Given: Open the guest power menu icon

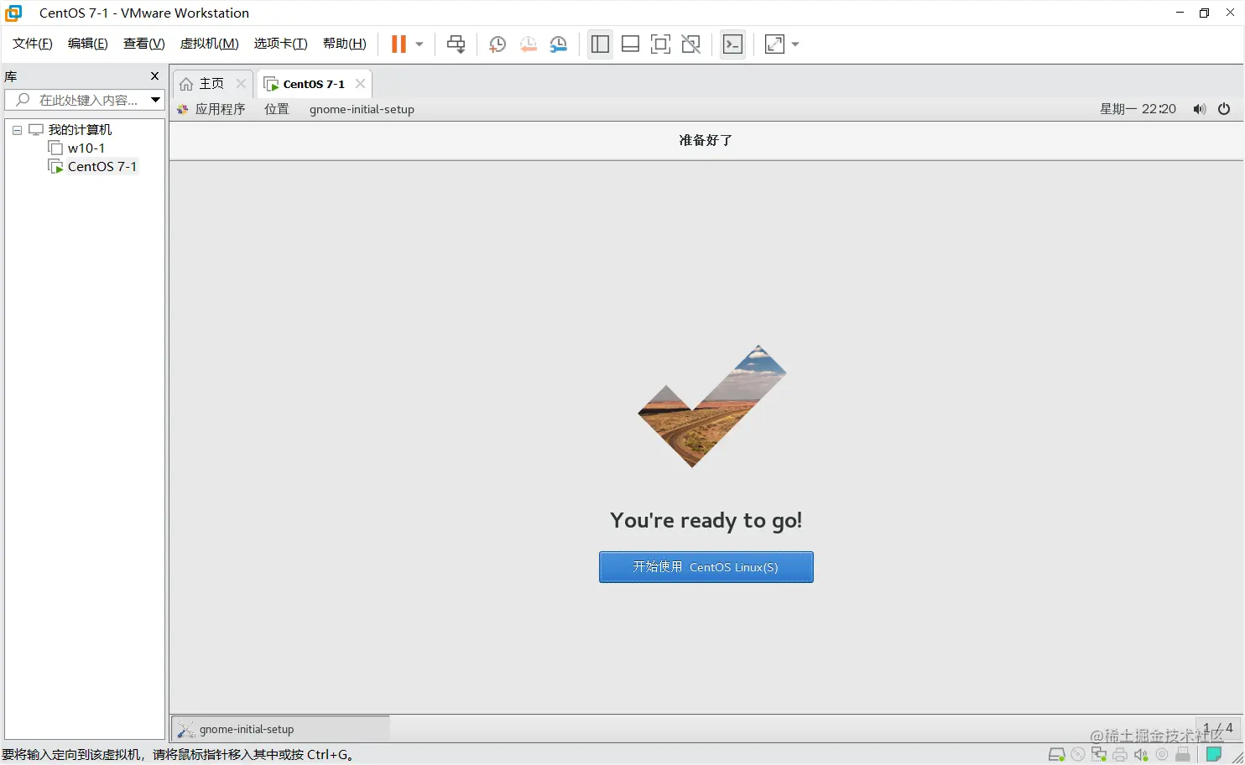Looking at the screenshot, I should point(1224,109).
